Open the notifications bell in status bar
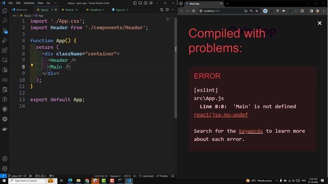Viewport: 328px width, 184px height. [173, 176]
